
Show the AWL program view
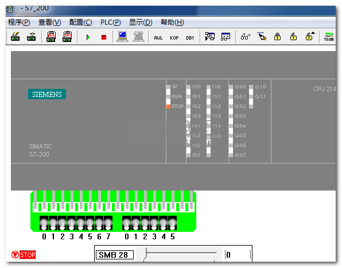pos(158,38)
